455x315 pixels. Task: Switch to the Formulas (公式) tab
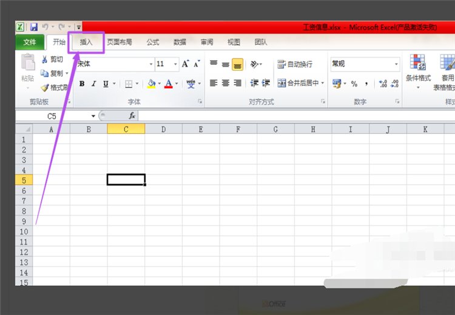(x=153, y=42)
